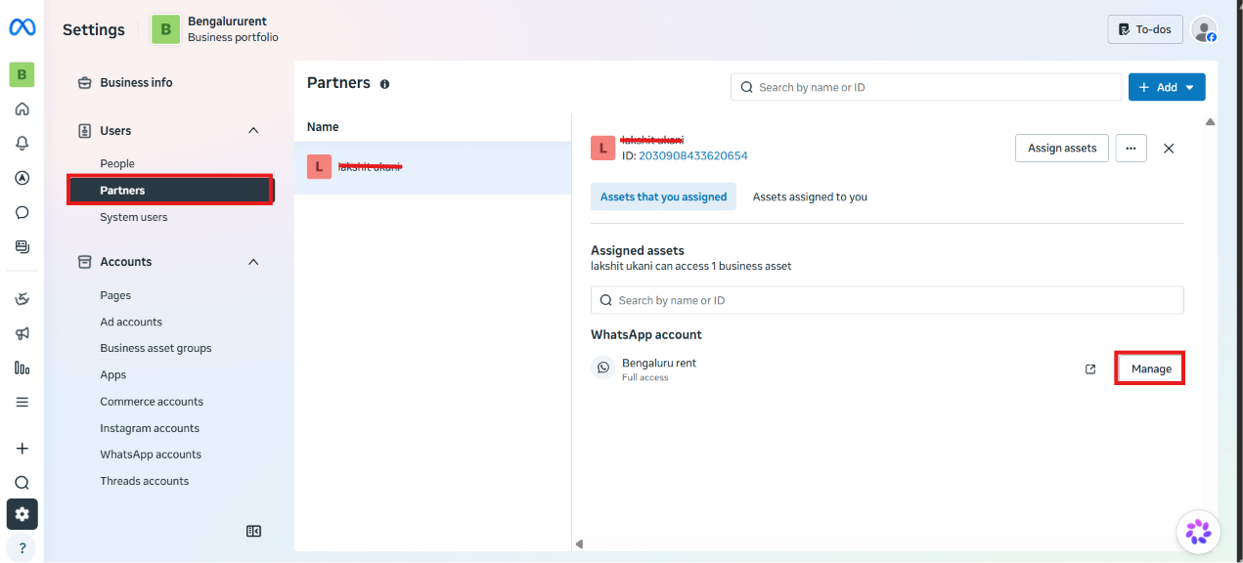Select the lakshit ukani partner row
The image size is (1243, 563).
432,167
